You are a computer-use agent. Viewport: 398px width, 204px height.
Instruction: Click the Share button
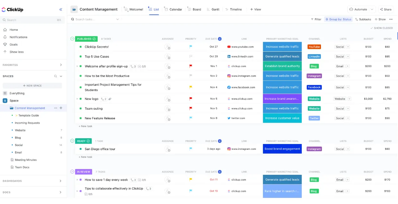point(385,9)
